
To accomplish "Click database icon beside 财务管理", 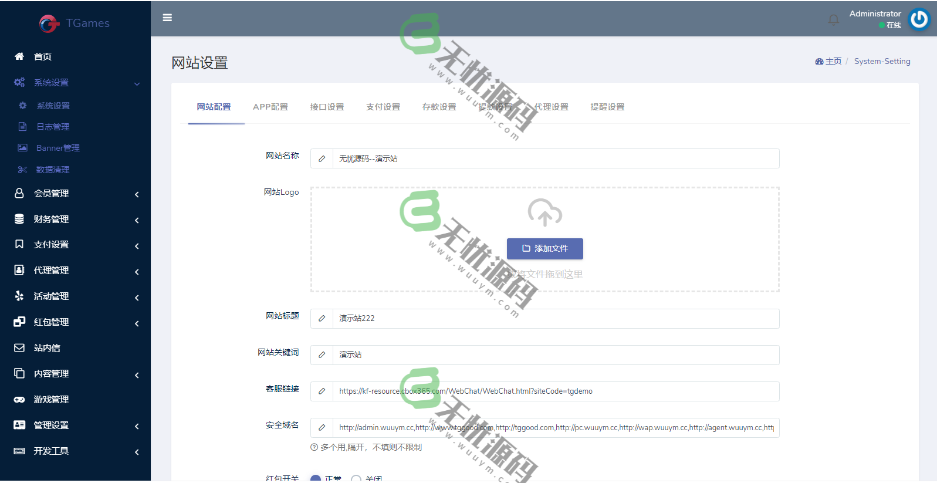I will click(x=19, y=219).
